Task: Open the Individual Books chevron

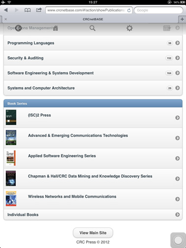Action: point(177,215)
